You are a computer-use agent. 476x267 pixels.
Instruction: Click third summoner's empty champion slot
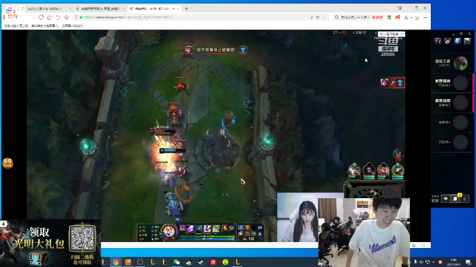tap(461, 103)
